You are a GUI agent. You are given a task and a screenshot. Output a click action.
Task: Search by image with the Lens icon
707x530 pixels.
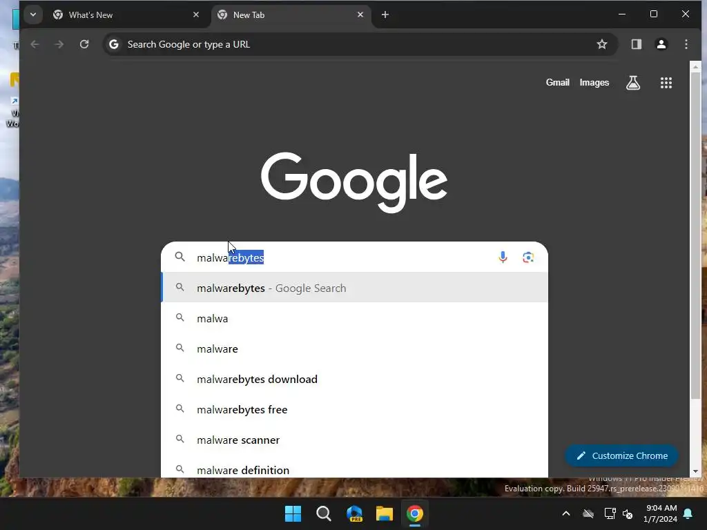528,257
